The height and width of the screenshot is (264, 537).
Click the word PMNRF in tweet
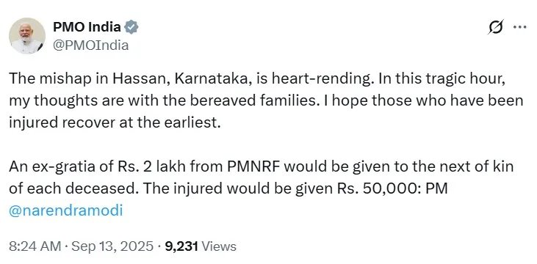(253, 166)
